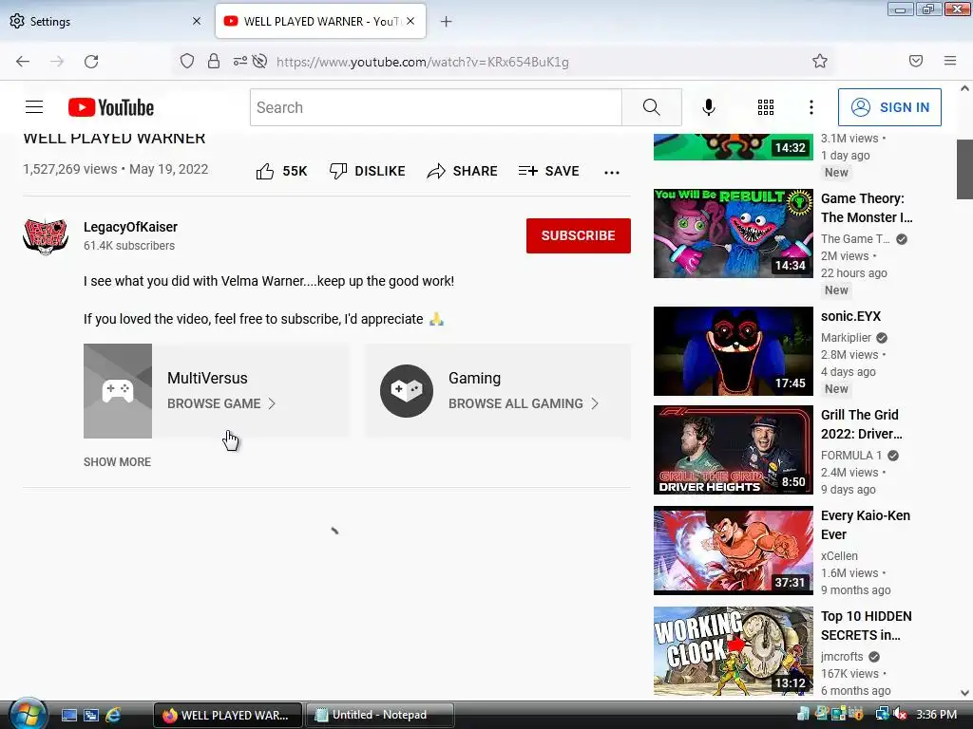The image size is (973, 729).
Task: Expand description with SHOW MORE
Action: click(117, 462)
